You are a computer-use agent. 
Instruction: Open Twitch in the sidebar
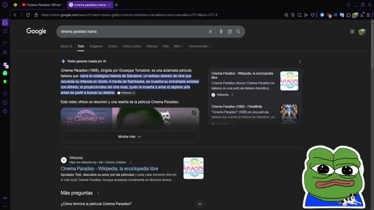(x=5, y=65)
